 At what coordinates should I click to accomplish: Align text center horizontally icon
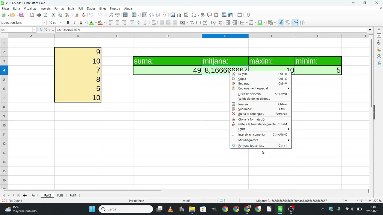tap(117, 22)
